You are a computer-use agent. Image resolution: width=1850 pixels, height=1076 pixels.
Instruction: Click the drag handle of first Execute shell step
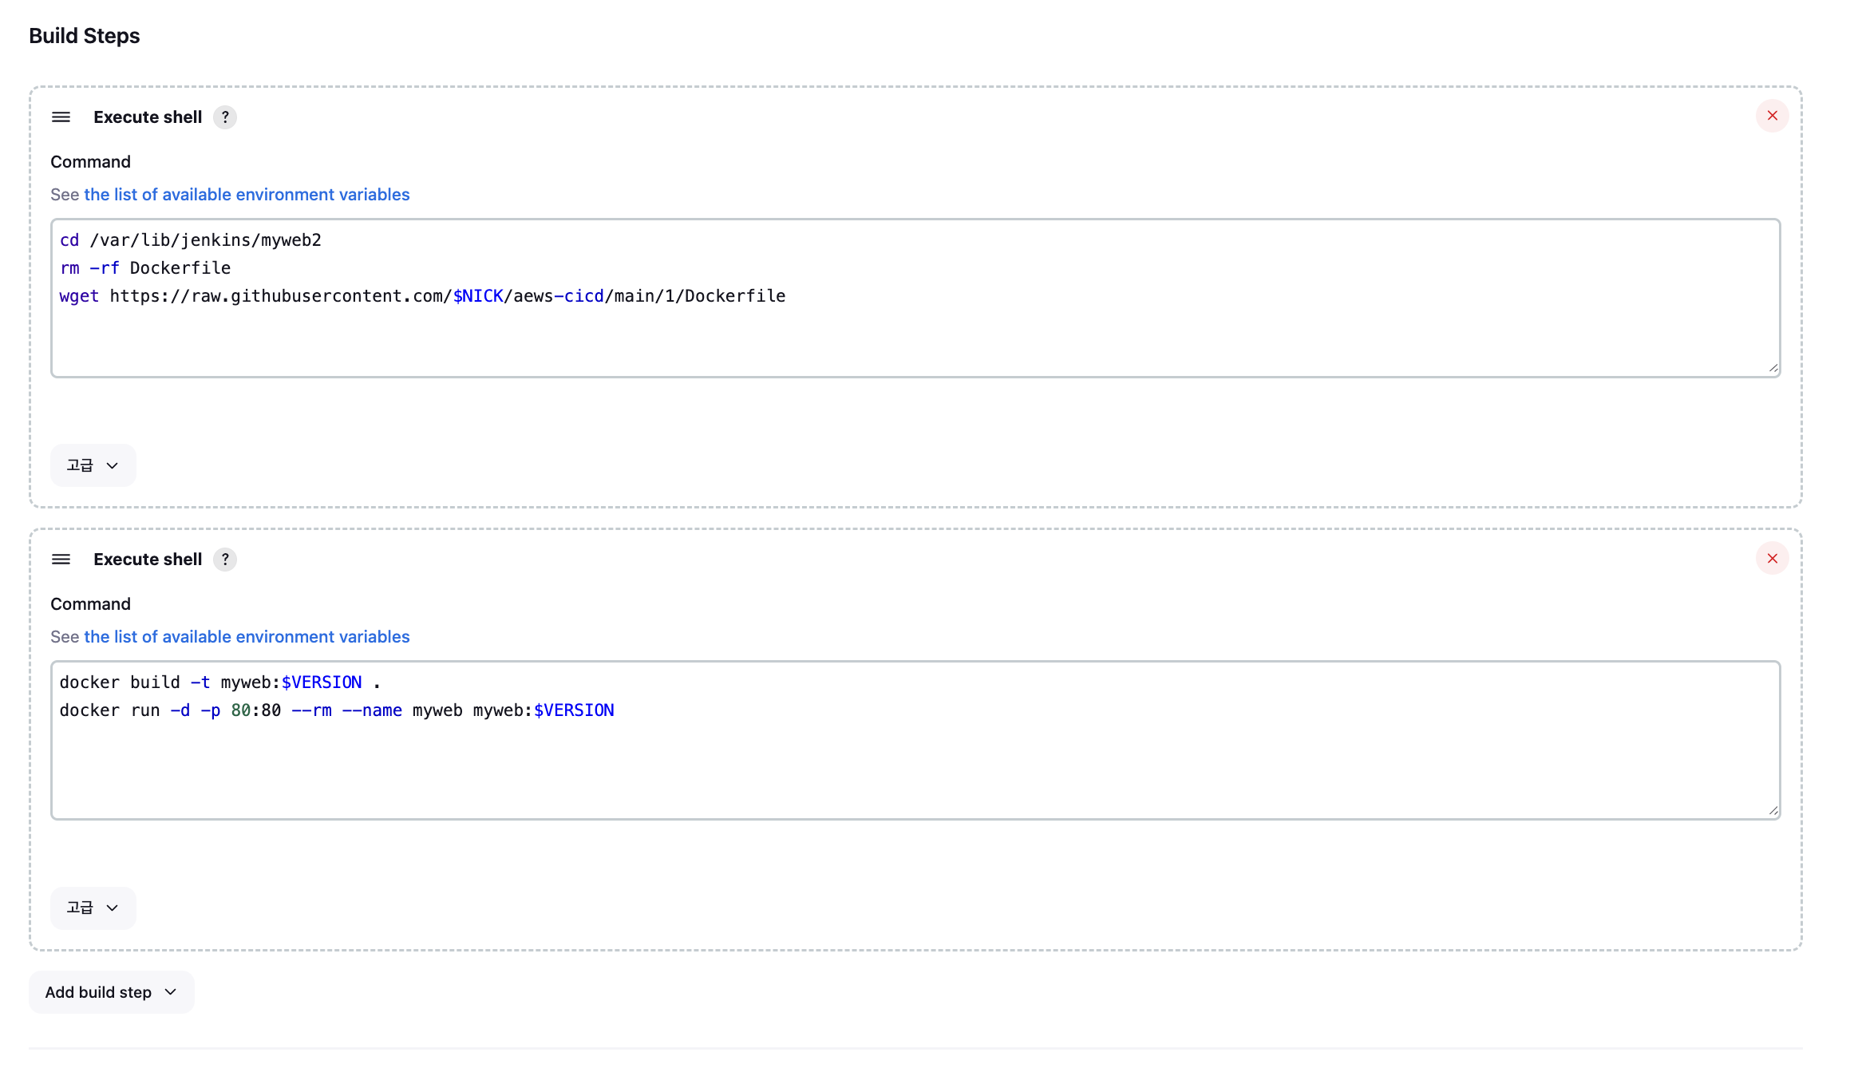pyautogui.click(x=61, y=117)
